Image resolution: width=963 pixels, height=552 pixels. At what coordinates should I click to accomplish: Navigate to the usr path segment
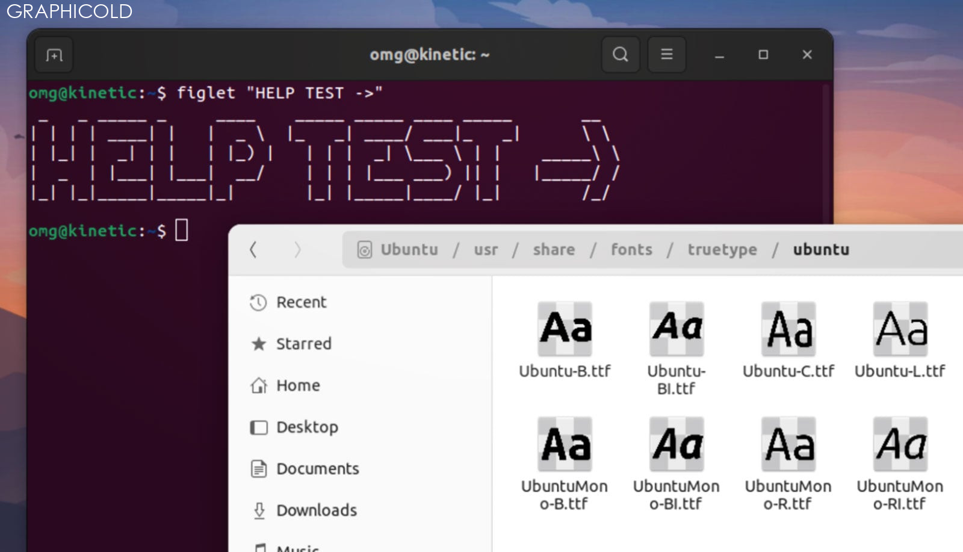tap(486, 250)
